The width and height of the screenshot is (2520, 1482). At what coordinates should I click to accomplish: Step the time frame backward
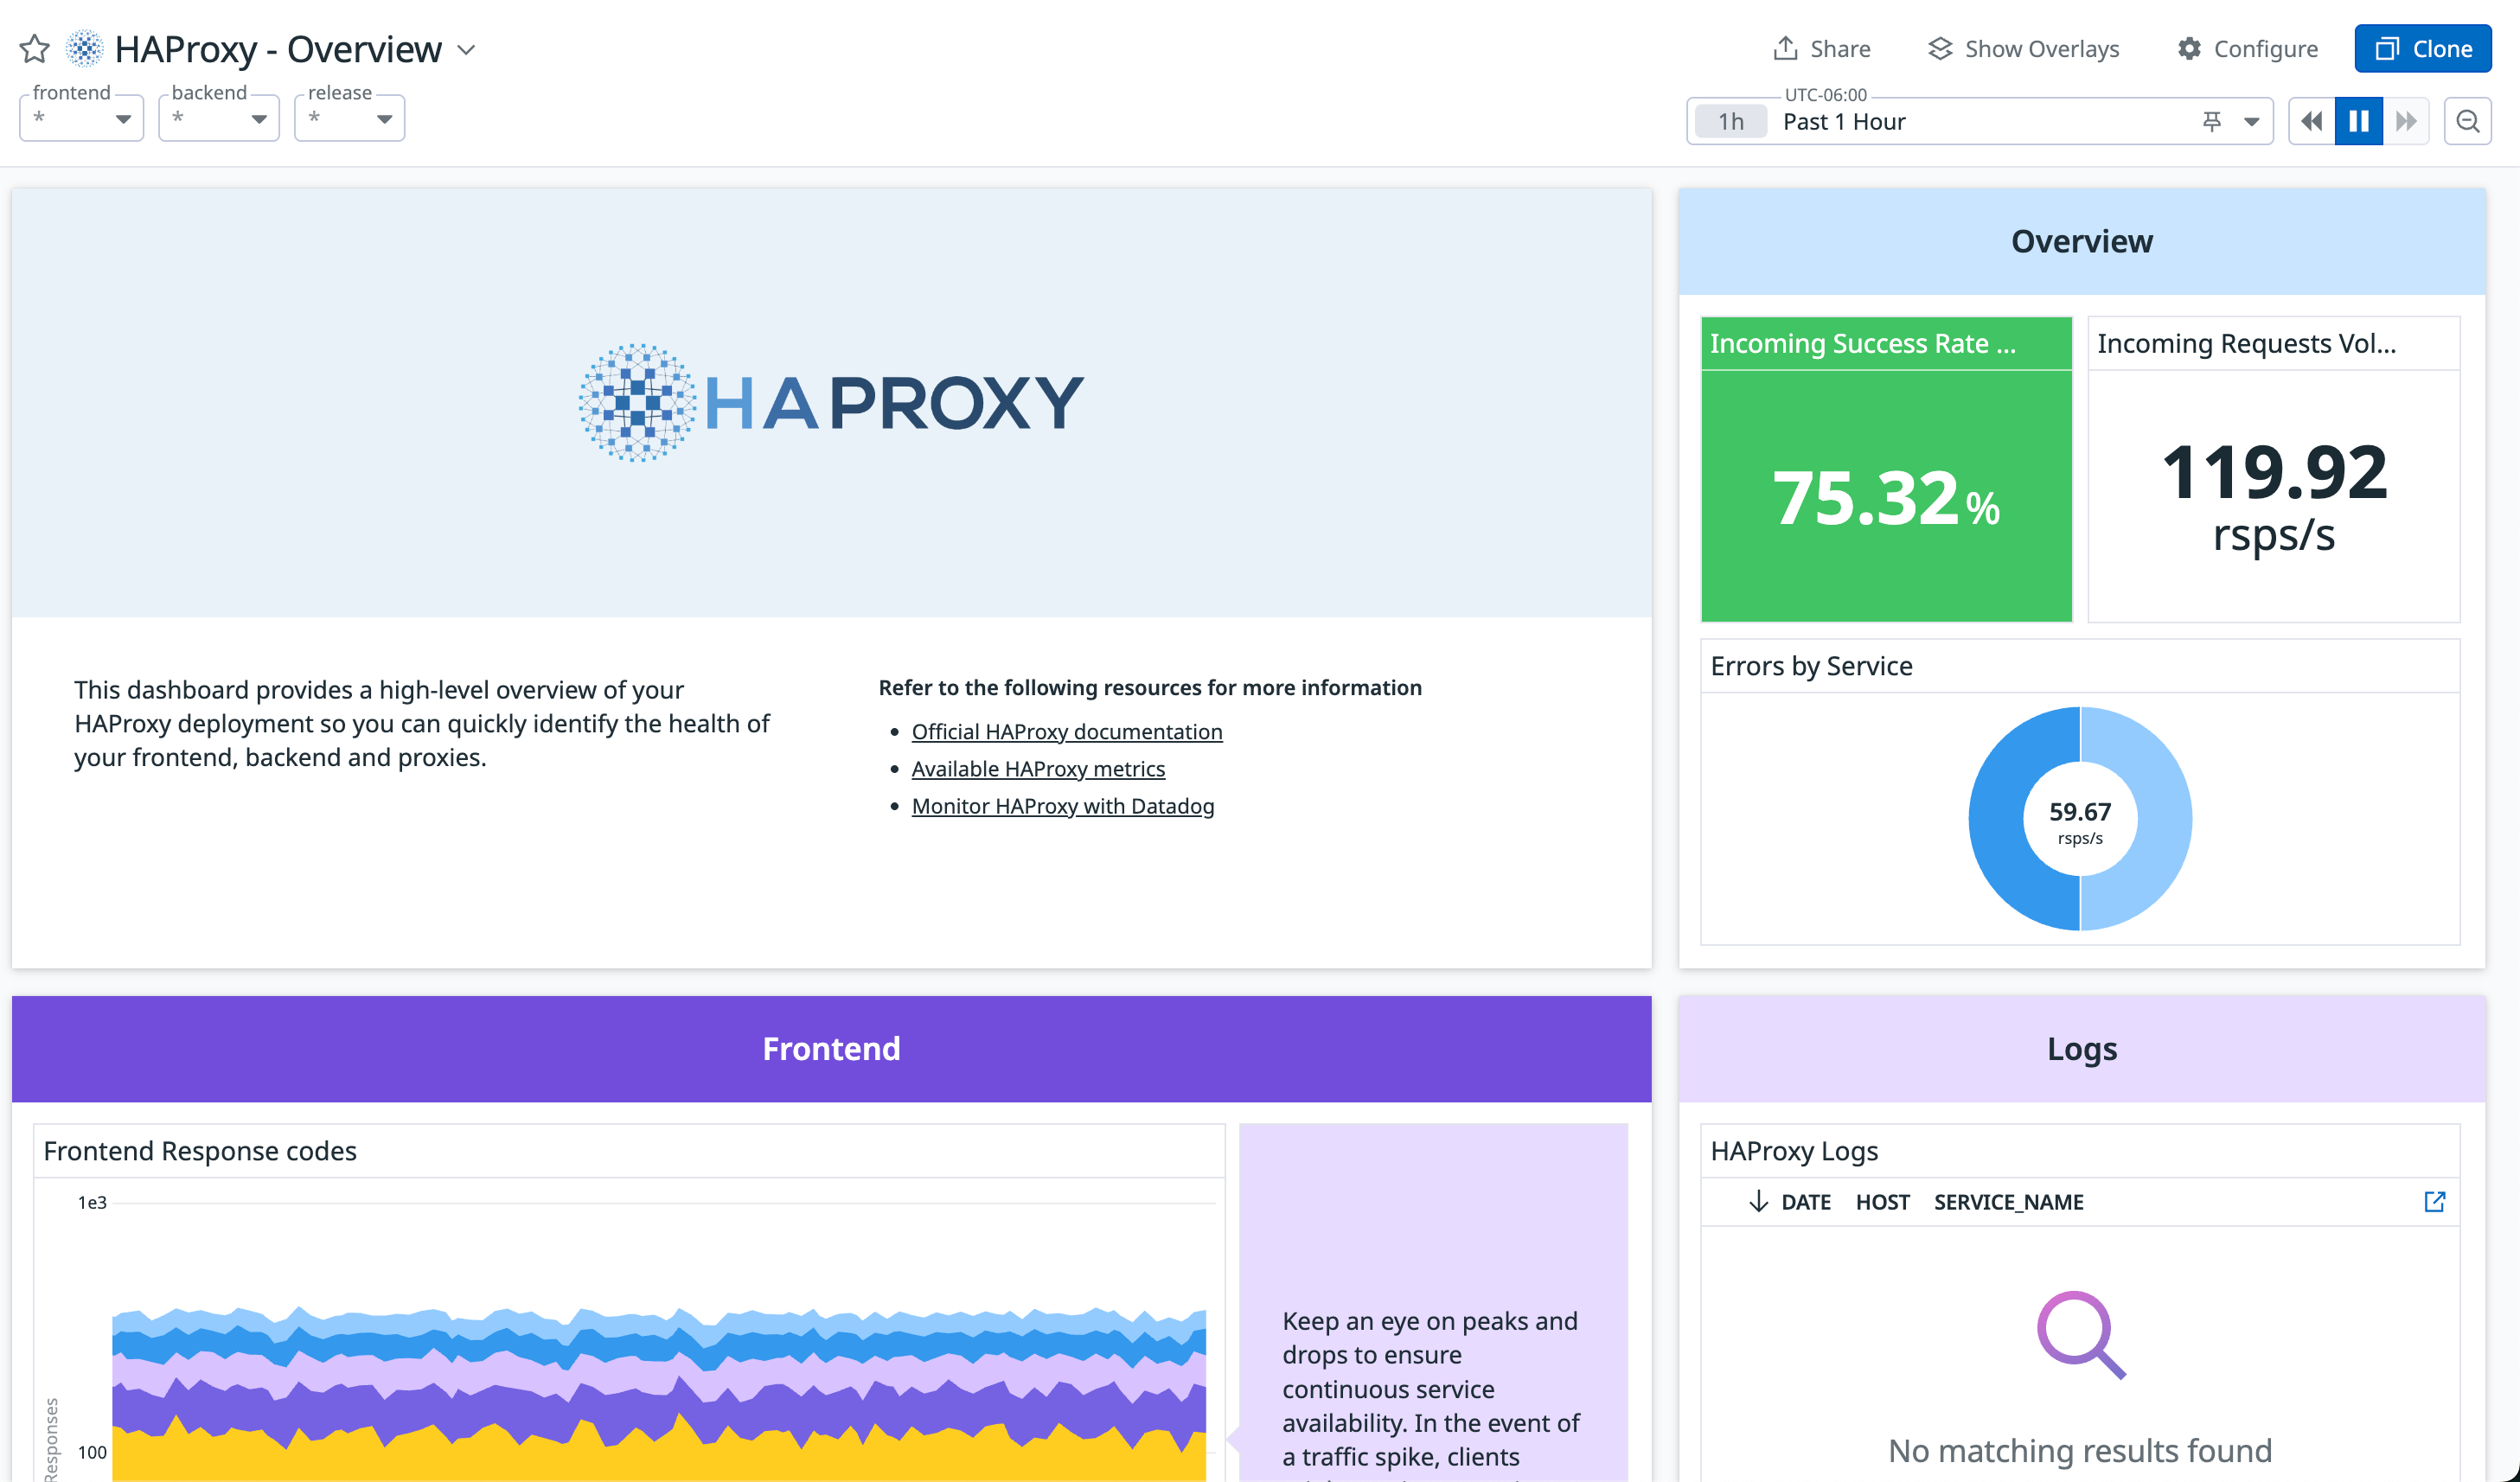tap(2312, 122)
